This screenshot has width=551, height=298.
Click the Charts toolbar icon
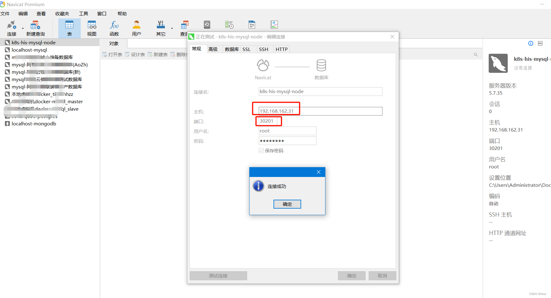(274, 25)
